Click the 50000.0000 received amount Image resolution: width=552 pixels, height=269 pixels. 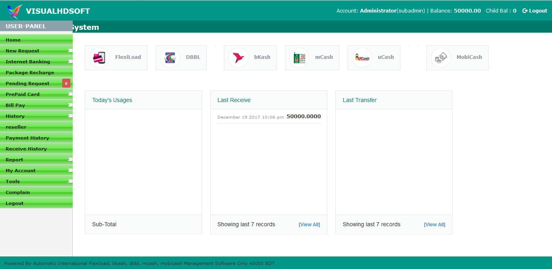pos(303,117)
